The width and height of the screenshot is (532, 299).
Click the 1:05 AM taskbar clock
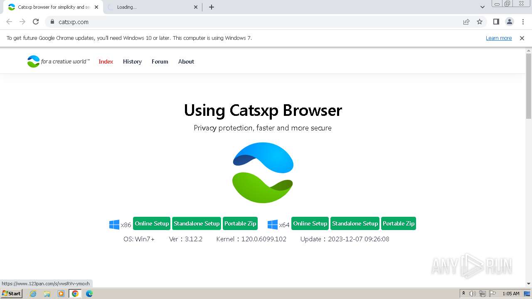[x=511, y=294]
